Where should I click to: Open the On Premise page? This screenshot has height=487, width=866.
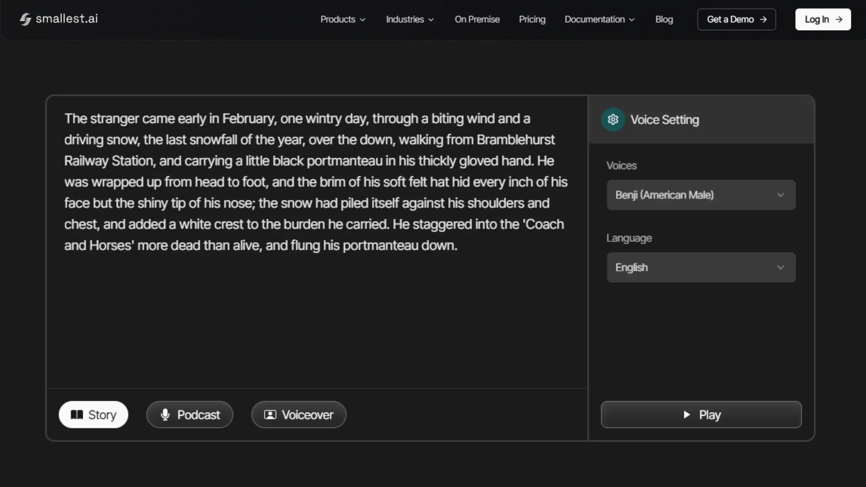click(x=477, y=19)
